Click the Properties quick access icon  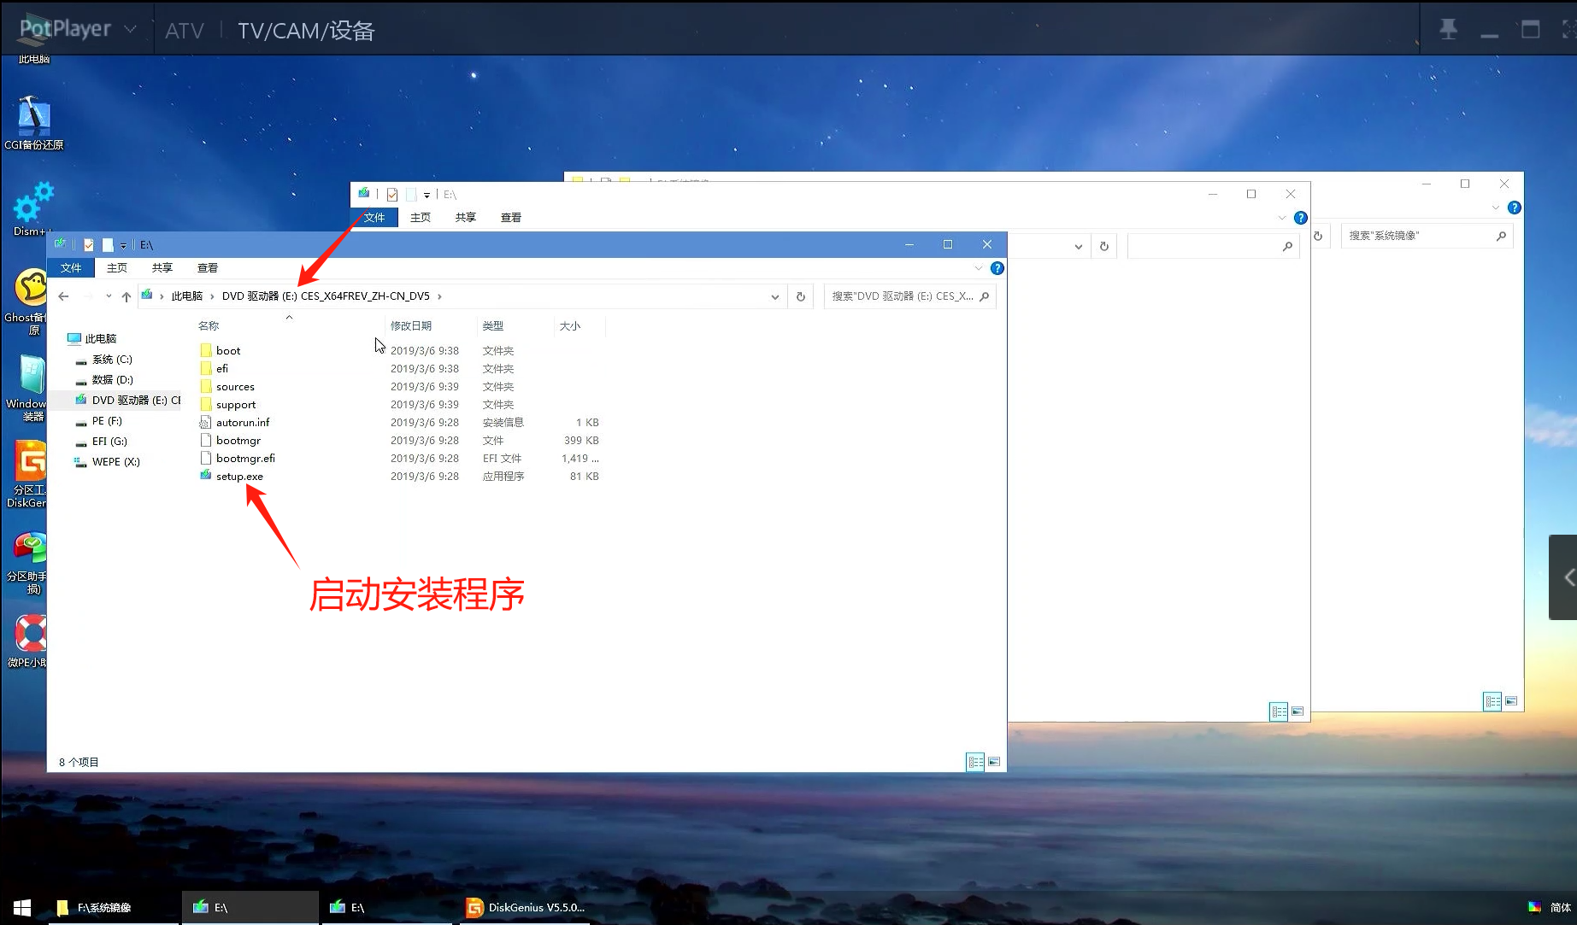89,245
